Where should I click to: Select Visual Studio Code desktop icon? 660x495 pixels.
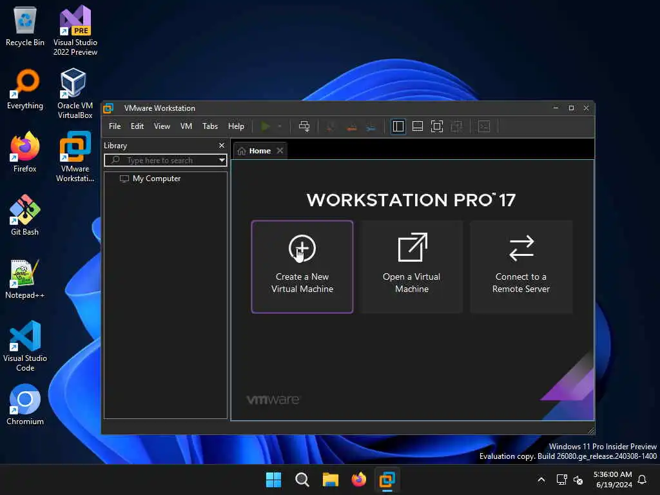click(25, 346)
